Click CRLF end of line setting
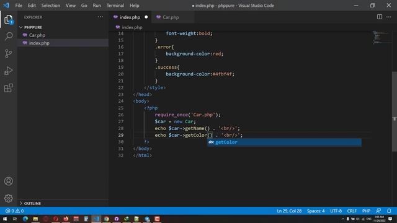The image size is (397, 223). point(352,211)
